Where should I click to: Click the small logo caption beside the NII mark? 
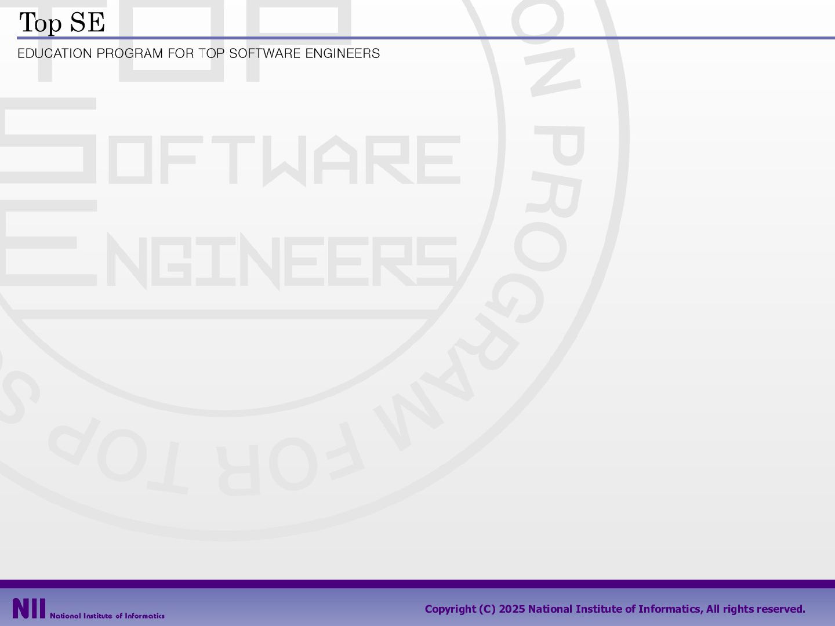click(107, 616)
